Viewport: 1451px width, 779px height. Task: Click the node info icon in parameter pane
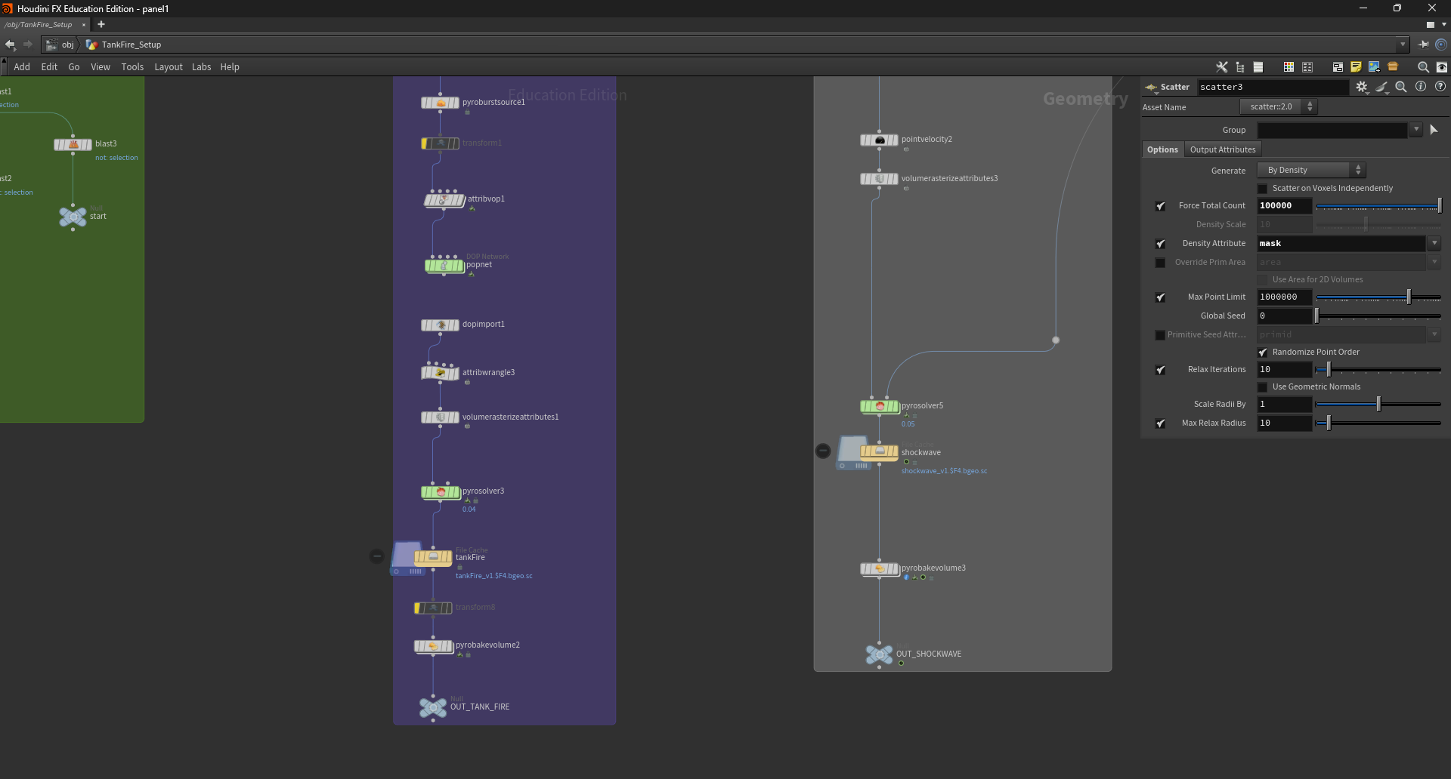pos(1421,87)
